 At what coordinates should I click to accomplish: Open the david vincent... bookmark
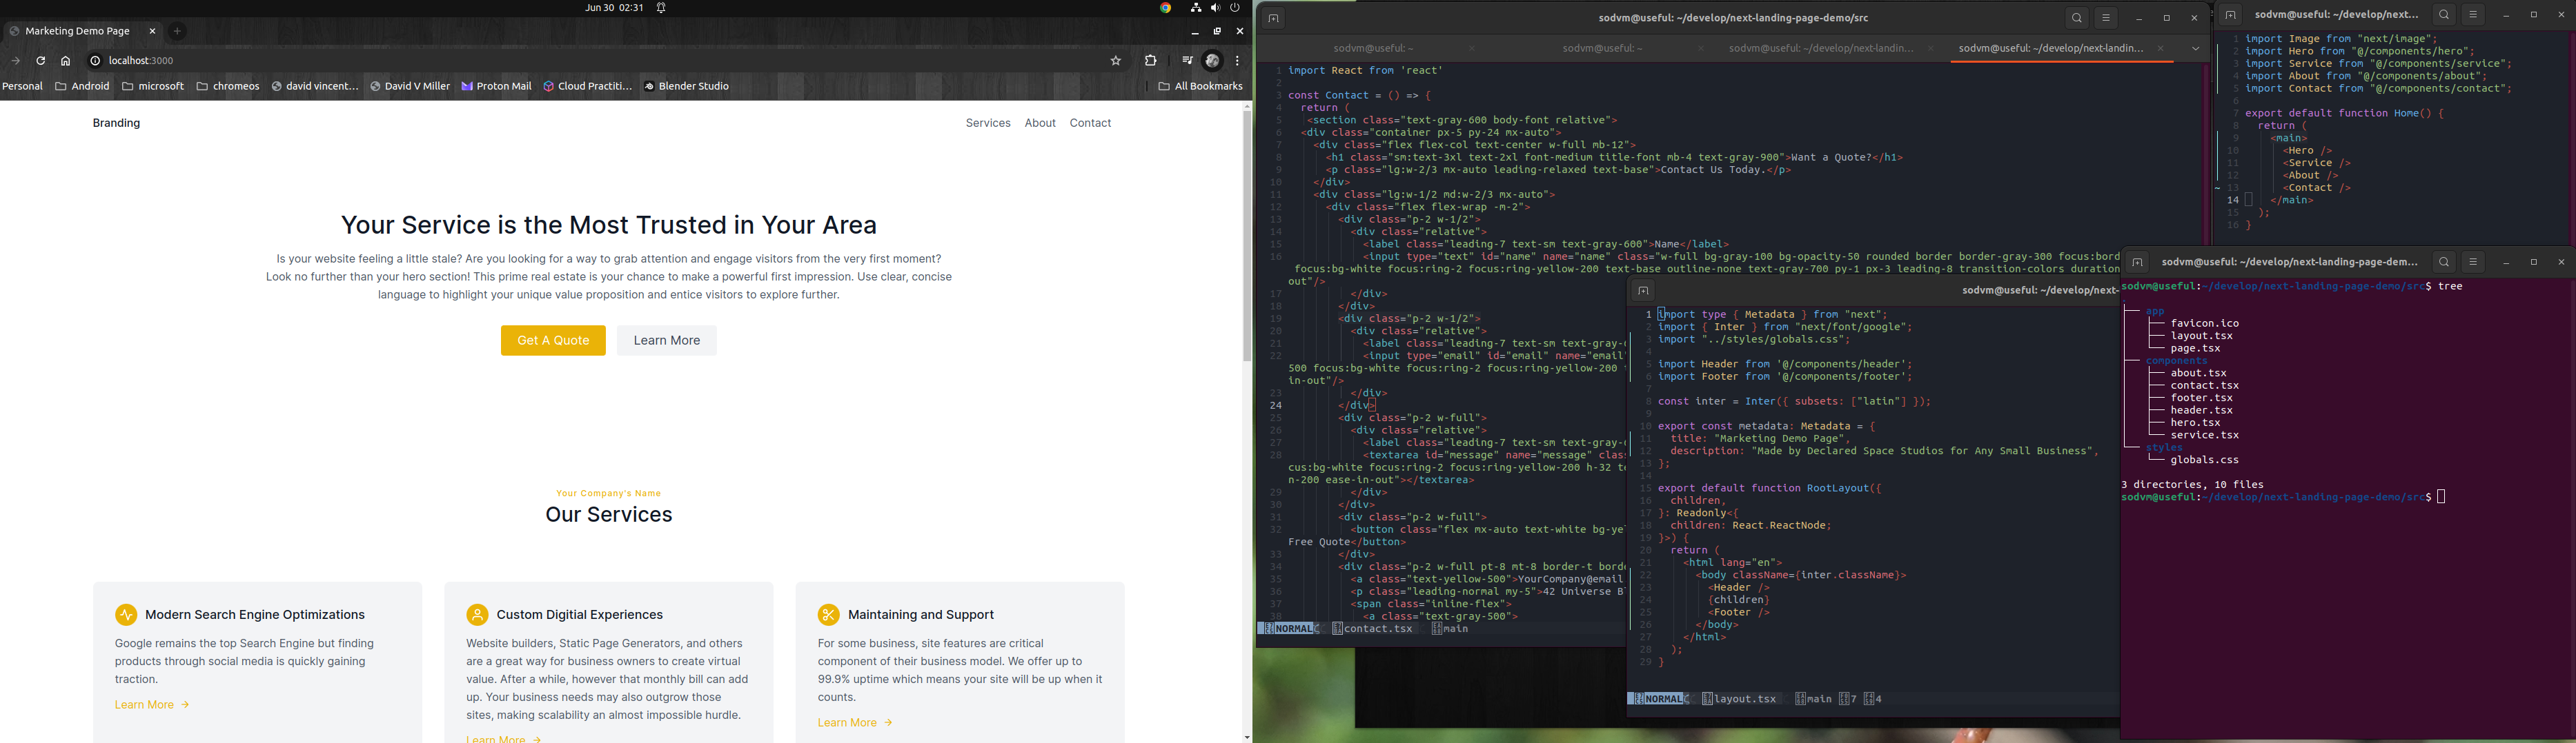pyautogui.click(x=315, y=87)
